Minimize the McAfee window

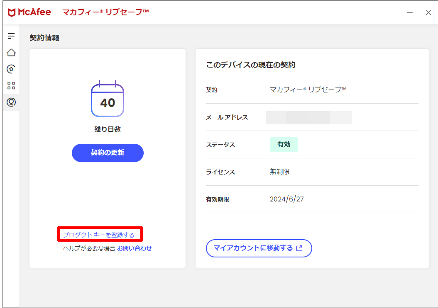coord(410,12)
